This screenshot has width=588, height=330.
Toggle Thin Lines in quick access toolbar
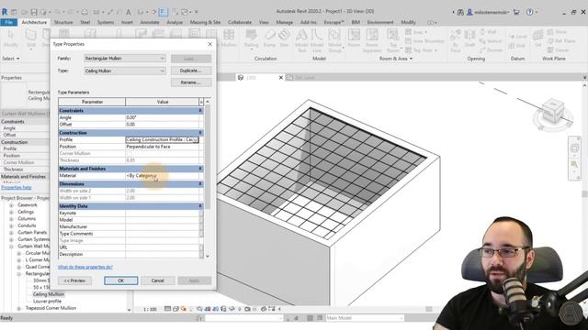point(164,12)
